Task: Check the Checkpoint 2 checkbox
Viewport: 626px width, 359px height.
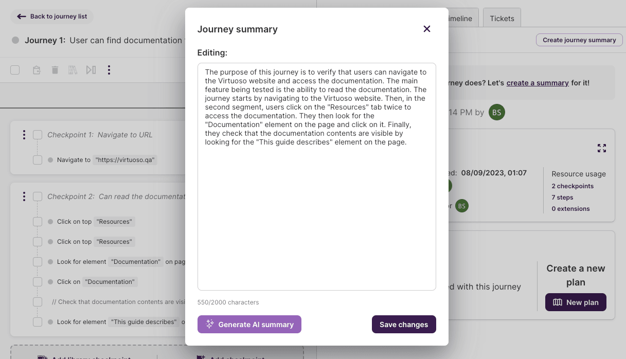Action: [37, 196]
